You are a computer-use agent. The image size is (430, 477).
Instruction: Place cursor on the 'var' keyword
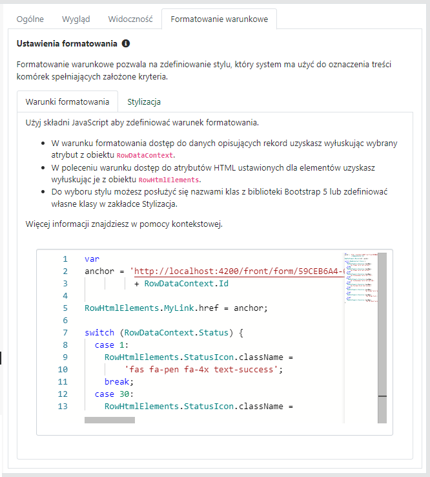(92, 259)
